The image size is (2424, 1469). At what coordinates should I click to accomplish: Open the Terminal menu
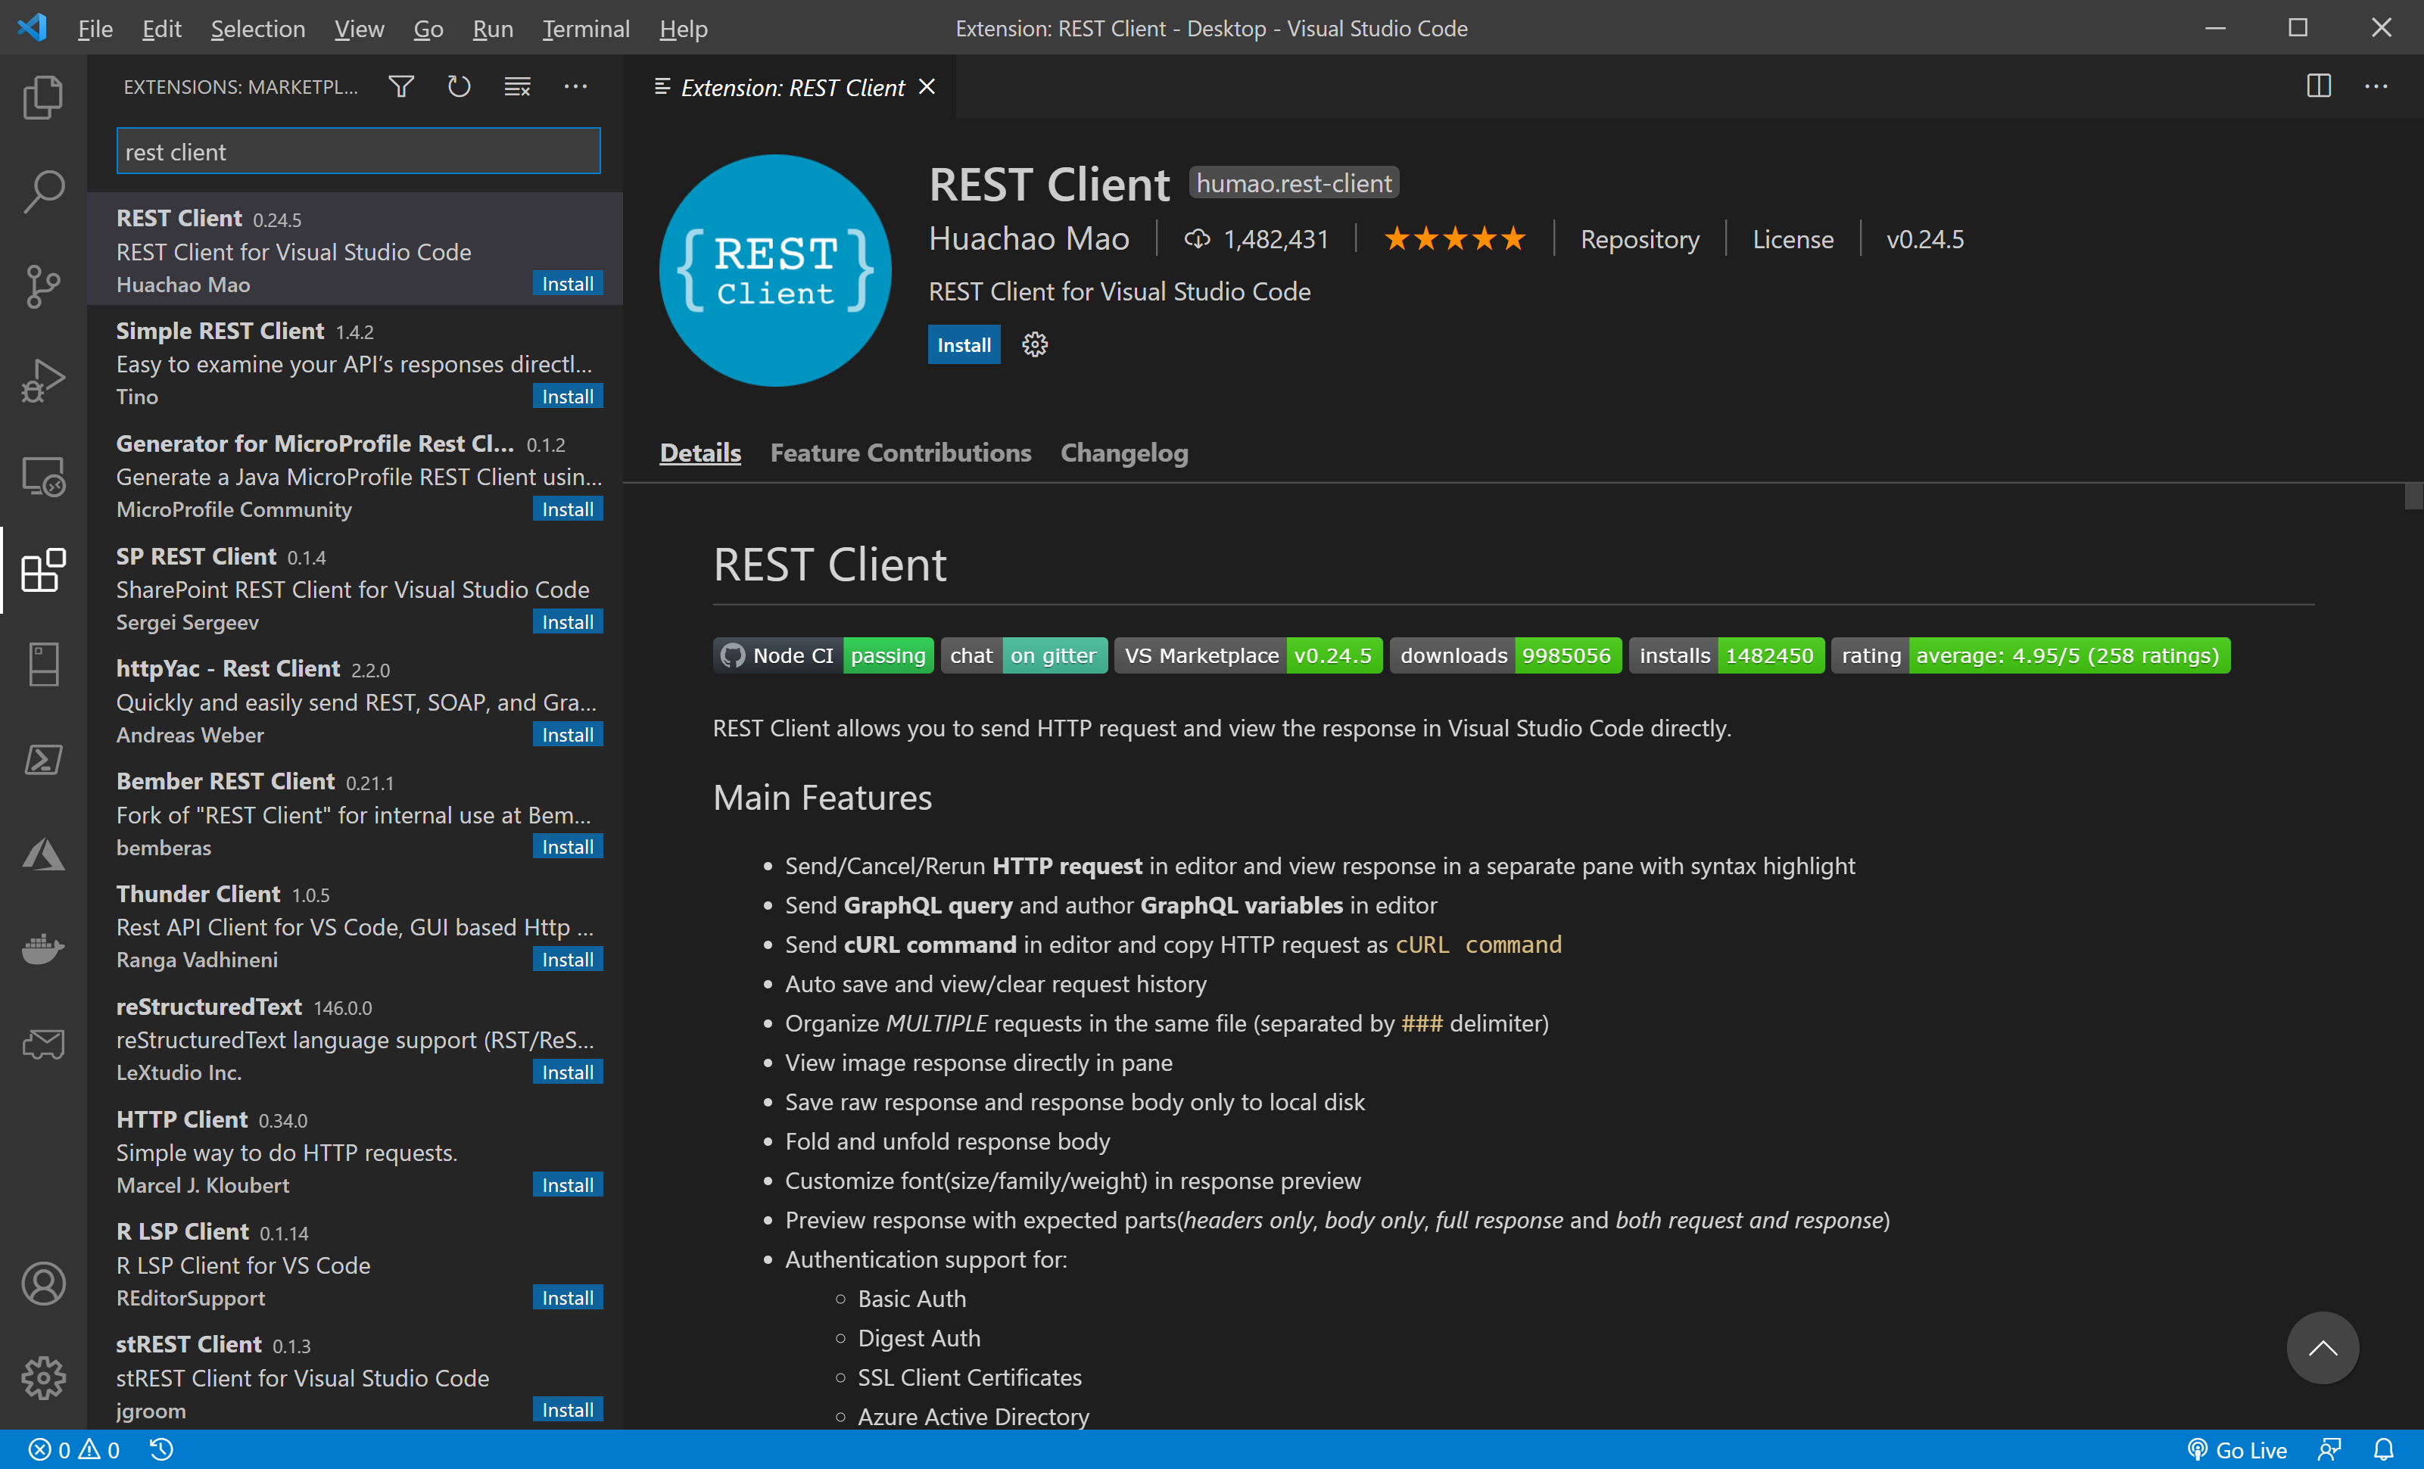click(585, 29)
